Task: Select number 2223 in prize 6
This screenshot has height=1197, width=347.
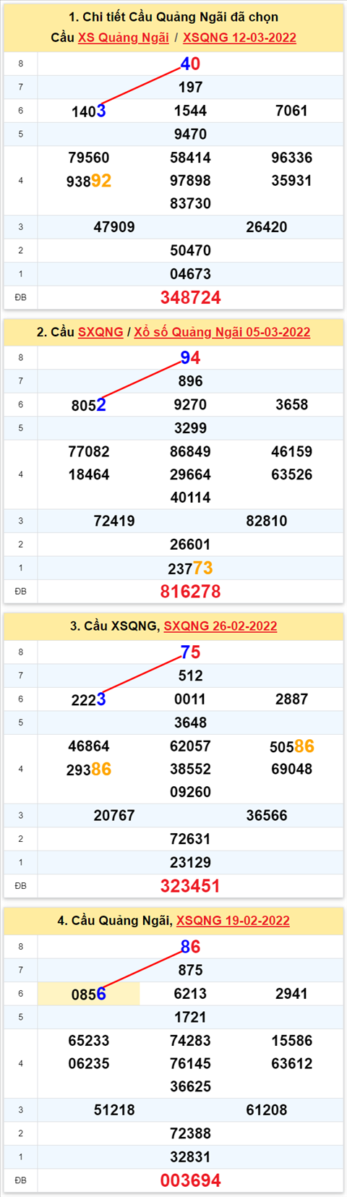Action: (x=89, y=699)
